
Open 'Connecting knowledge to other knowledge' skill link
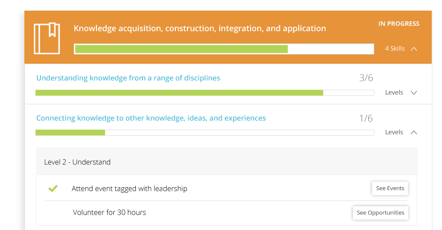point(151,118)
